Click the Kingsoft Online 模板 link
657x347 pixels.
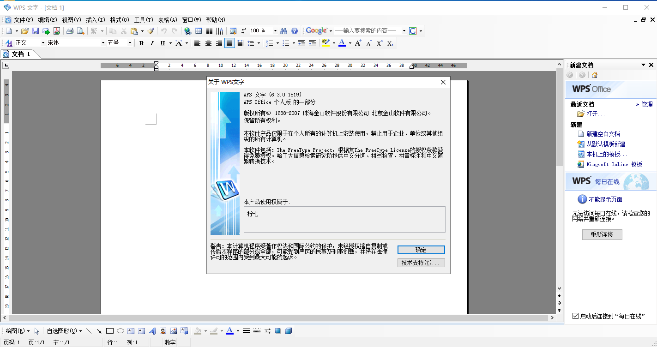tap(614, 164)
